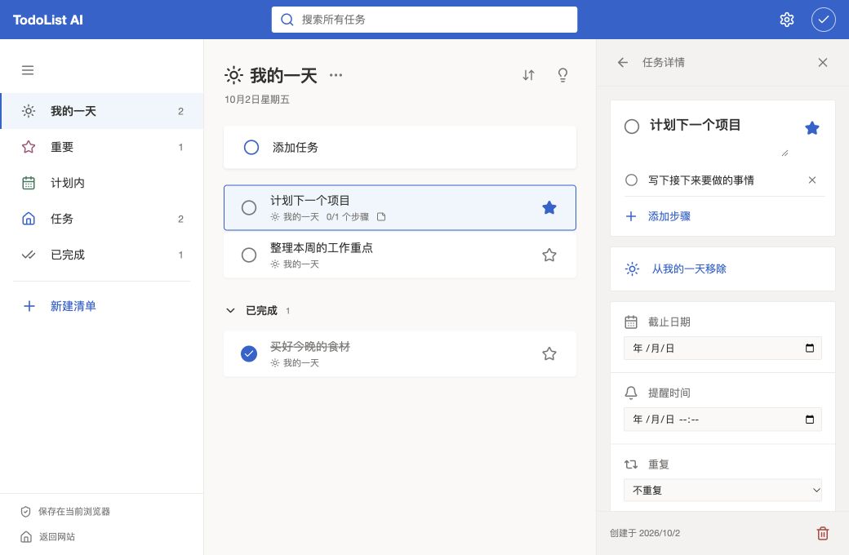Collapse the 已完成 section chevron
Viewport: 849px width, 555px height.
(230, 311)
